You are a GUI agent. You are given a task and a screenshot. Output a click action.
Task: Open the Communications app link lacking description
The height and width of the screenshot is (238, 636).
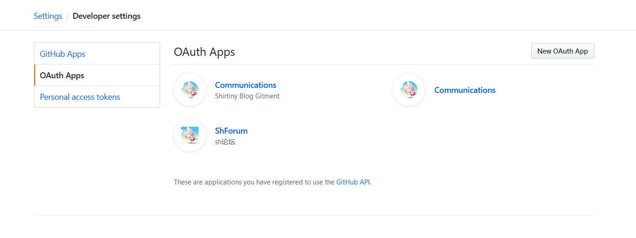click(465, 90)
